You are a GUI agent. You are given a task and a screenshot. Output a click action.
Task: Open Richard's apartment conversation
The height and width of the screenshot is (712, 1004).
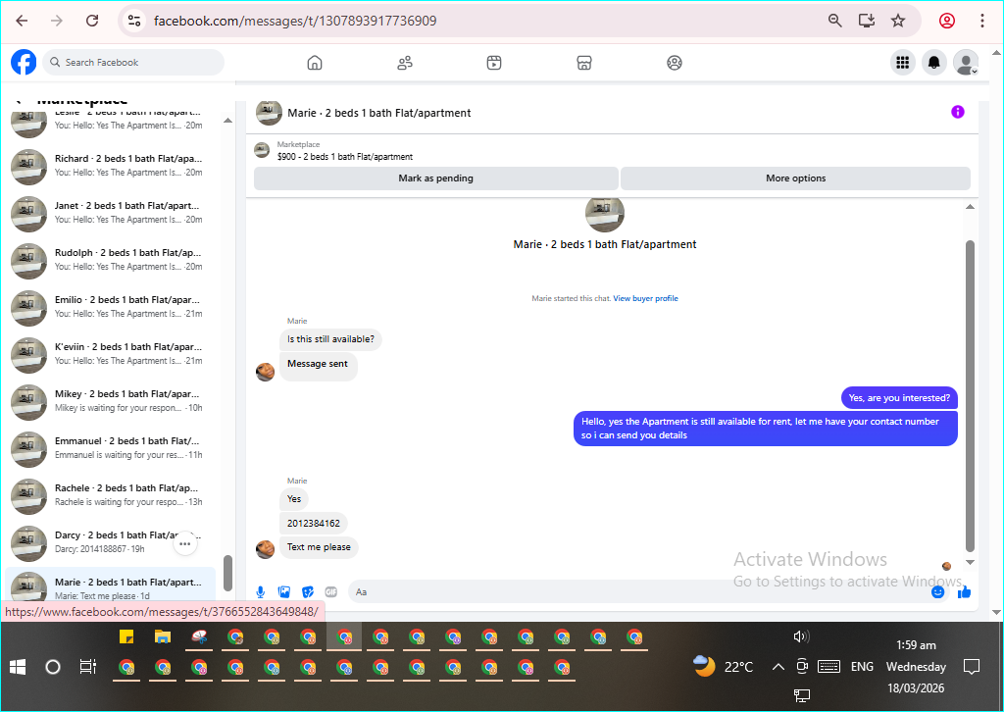(110, 167)
